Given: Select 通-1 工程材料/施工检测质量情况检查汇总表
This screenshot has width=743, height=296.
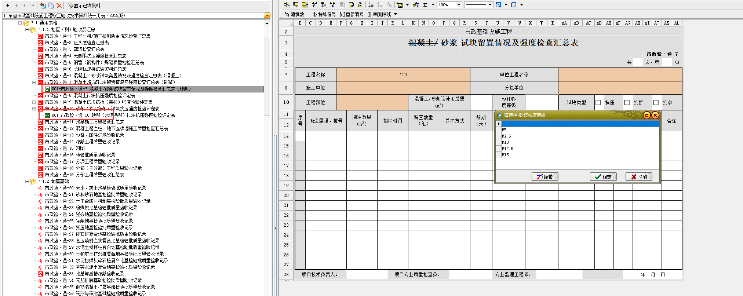Looking at the screenshot, I should [x=98, y=36].
